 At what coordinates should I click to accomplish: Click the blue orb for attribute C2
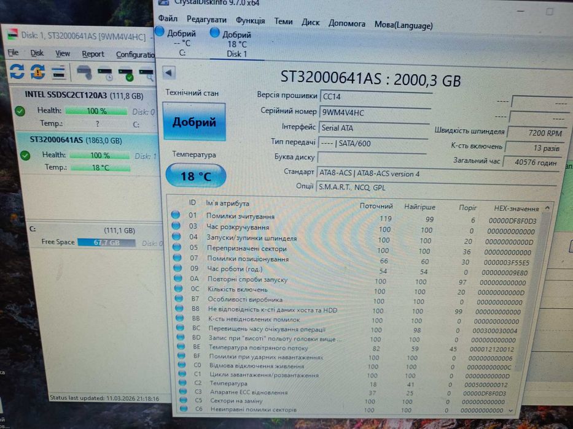point(183,382)
